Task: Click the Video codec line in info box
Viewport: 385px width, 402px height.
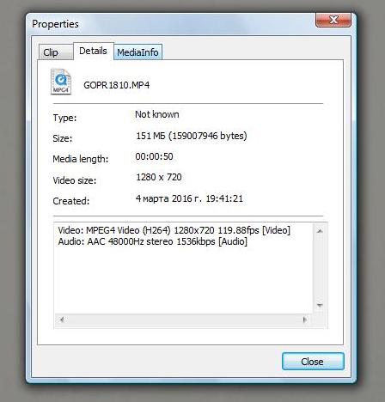Action: (174, 230)
